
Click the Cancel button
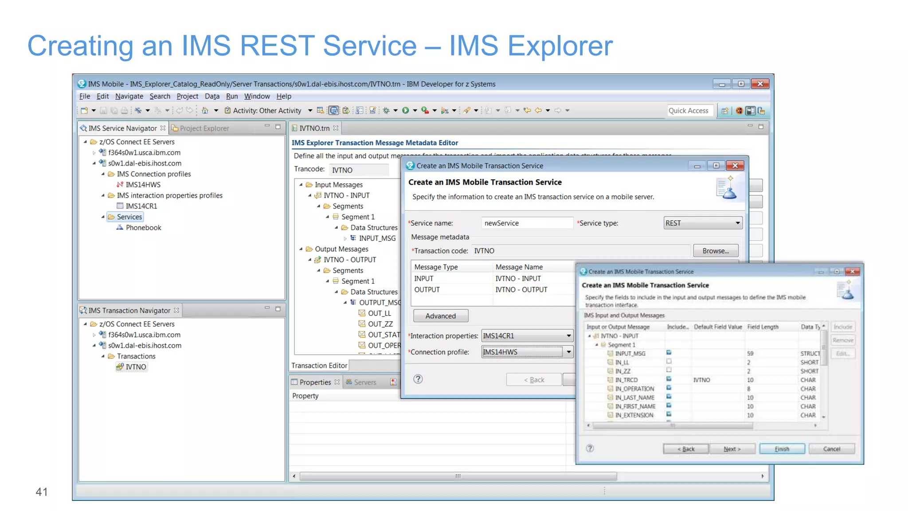click(831, 449)
